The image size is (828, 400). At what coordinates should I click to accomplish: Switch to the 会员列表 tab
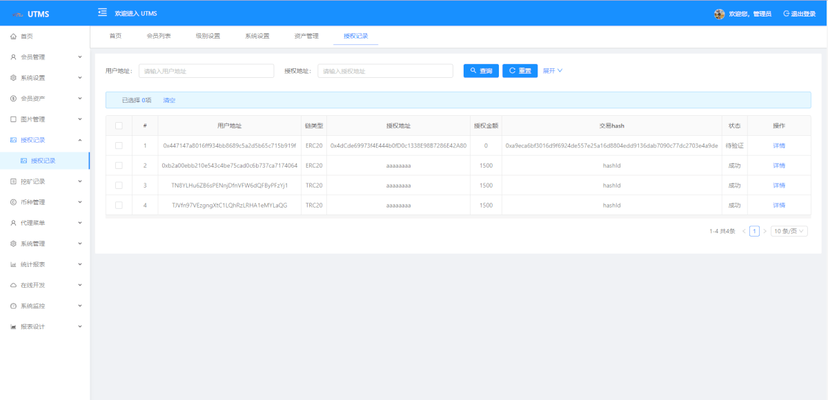[x=159, y=36]
